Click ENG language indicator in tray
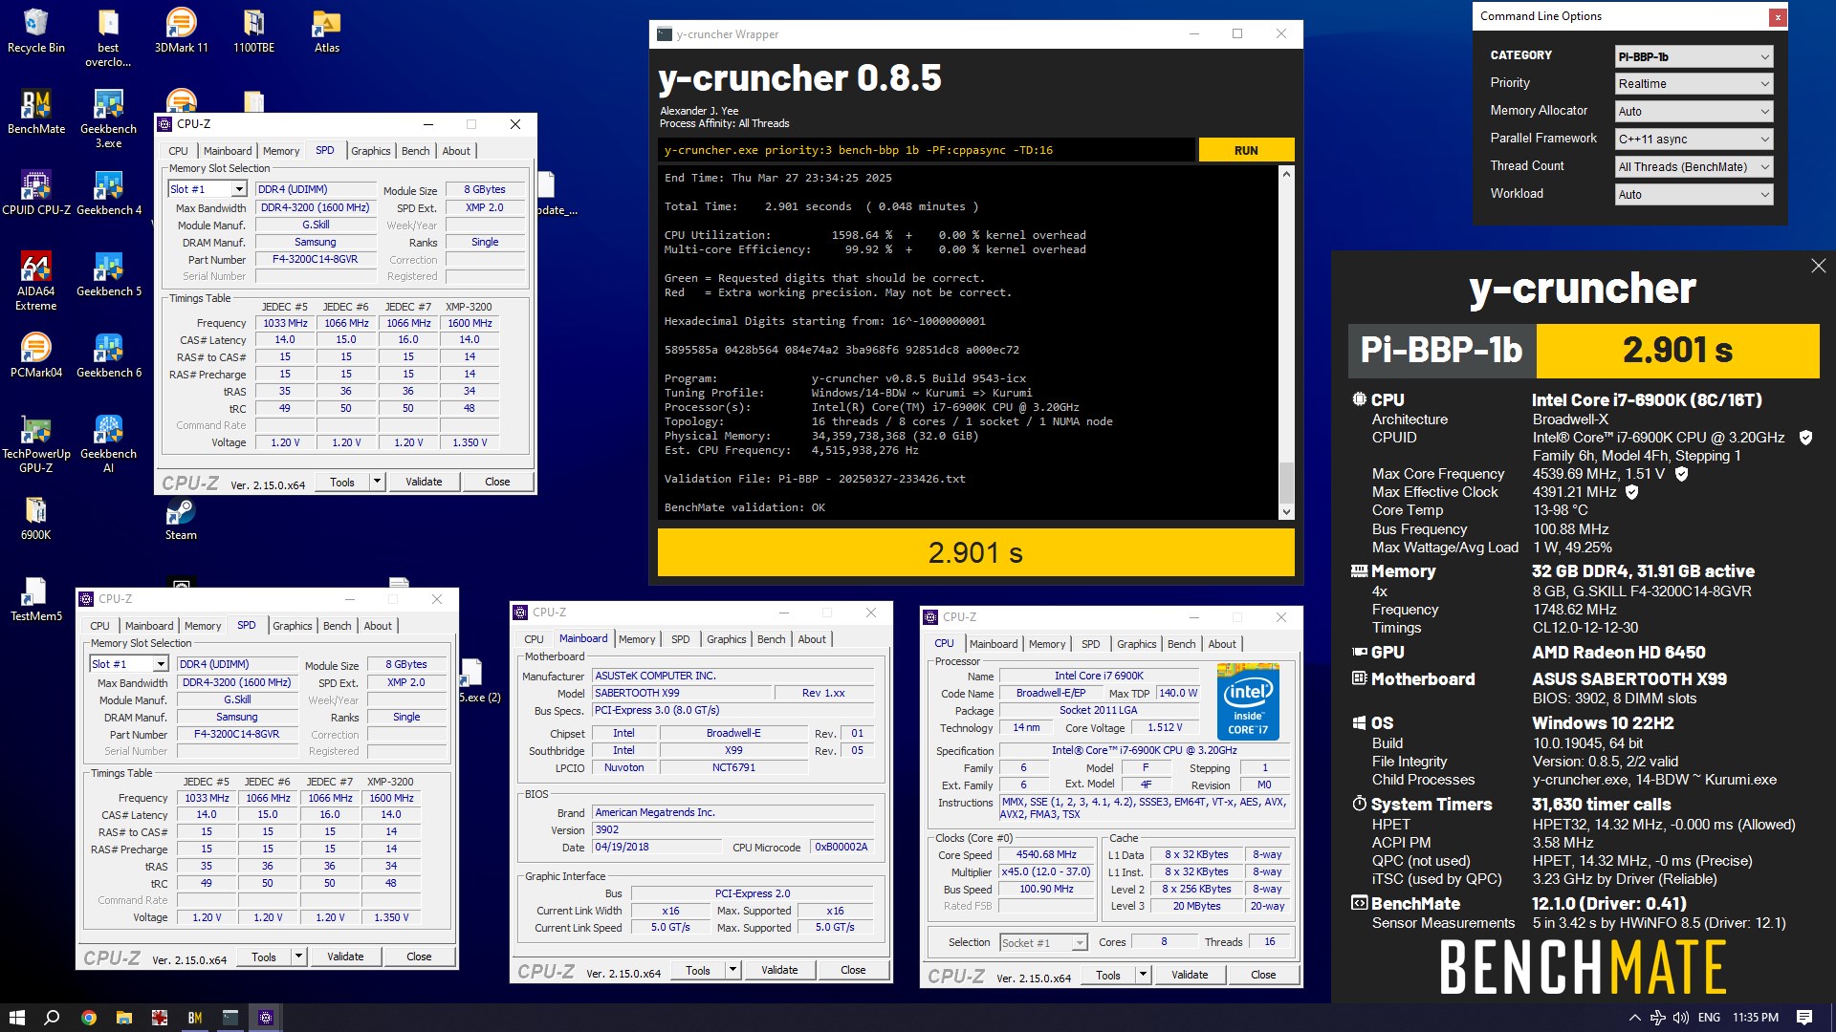 (1709, 1018)
